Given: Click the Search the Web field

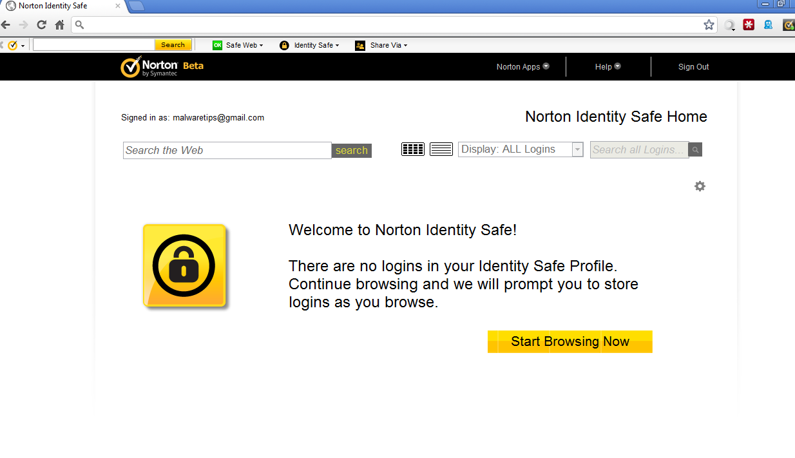Looking at the screenshot, I should tap(227, 150).
